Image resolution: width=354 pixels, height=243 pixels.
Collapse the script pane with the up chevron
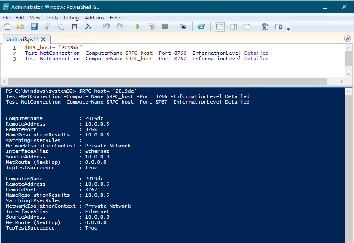click(x=347, y=38)
